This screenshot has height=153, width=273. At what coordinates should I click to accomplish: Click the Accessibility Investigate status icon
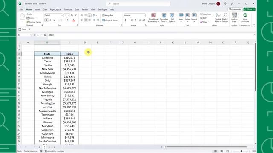point(46,151)
